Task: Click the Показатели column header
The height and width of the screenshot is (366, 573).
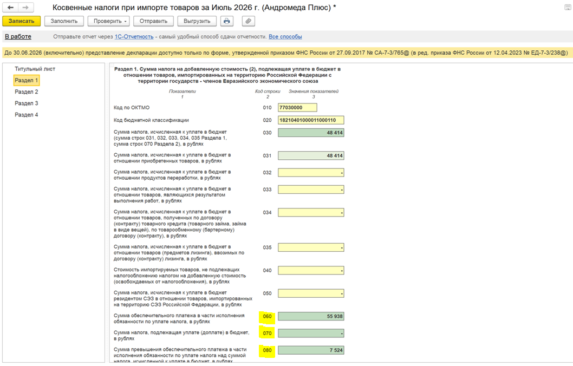Action: click(183, 91)
